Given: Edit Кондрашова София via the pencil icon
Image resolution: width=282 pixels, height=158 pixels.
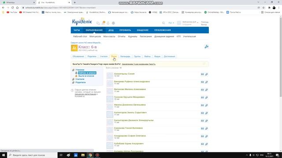Looking at the screenshot, I should (207, 136).
